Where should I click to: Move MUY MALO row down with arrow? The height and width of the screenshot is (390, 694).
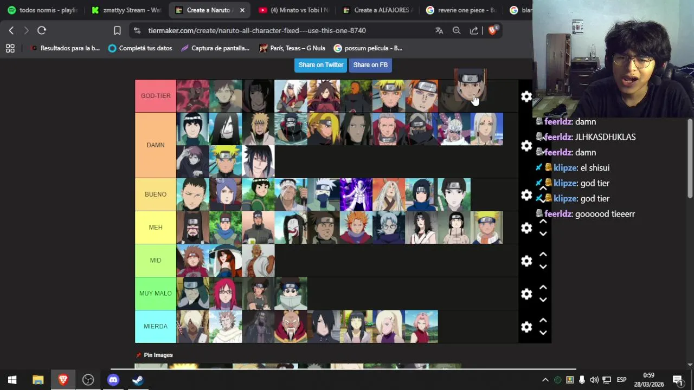point(543,300)
